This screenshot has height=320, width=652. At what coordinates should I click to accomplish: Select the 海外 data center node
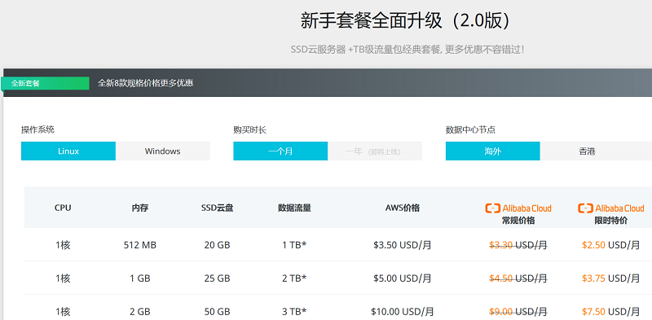click(493, 151)
